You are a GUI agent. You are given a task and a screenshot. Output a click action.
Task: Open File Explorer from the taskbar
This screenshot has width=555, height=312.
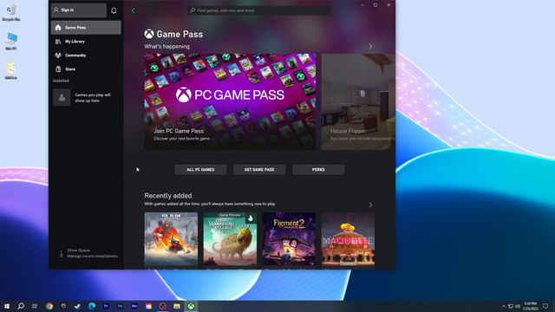pyautogui.click(x=177, y=306)
